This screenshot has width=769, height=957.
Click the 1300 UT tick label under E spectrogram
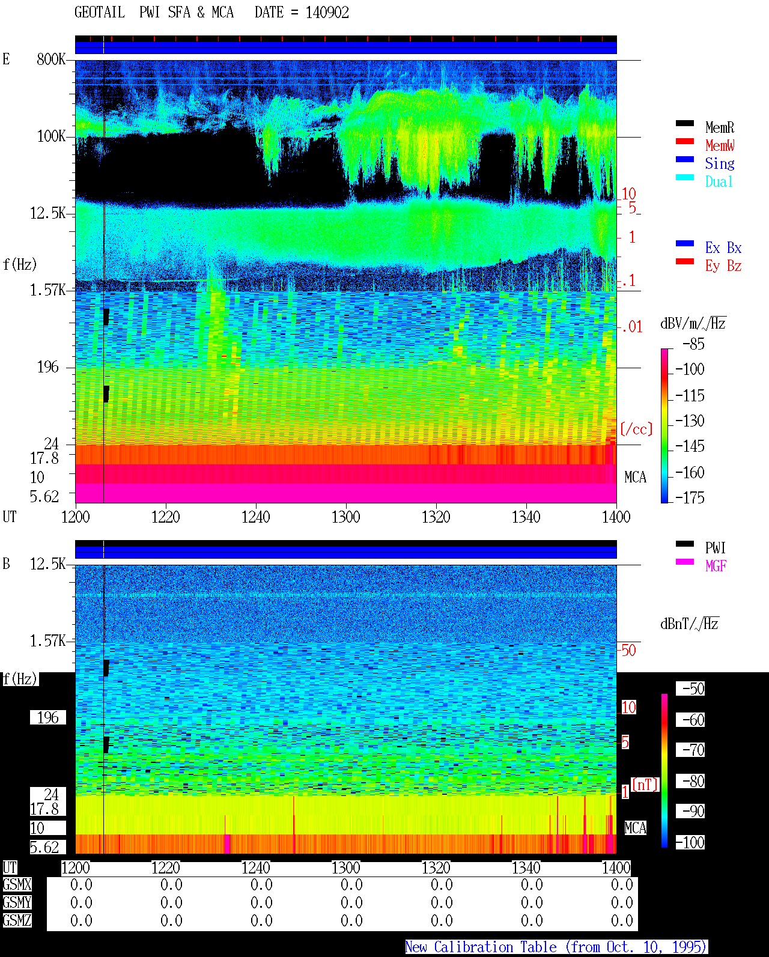(x=346, y=517)
